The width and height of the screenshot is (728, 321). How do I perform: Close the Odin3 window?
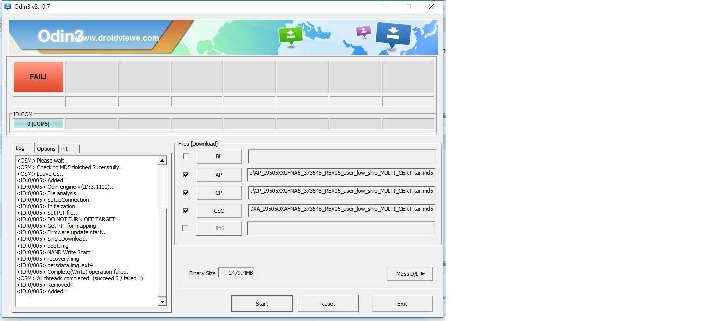431,7
